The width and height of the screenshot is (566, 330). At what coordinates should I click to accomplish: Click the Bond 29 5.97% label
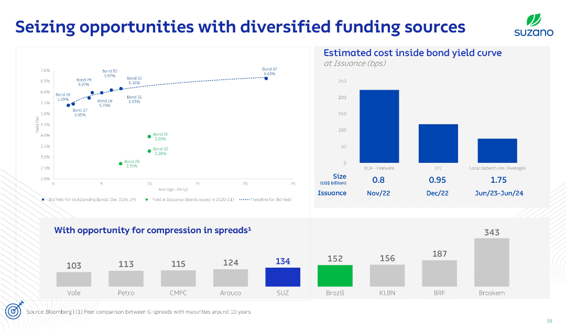coord(84,82)
